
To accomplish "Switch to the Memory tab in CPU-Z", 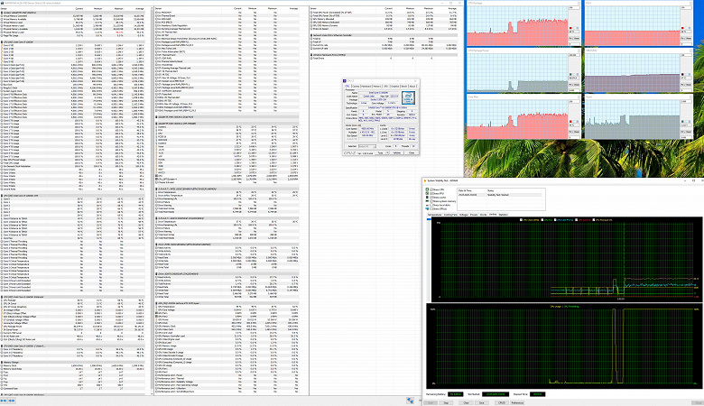I will tap(377, 86).
